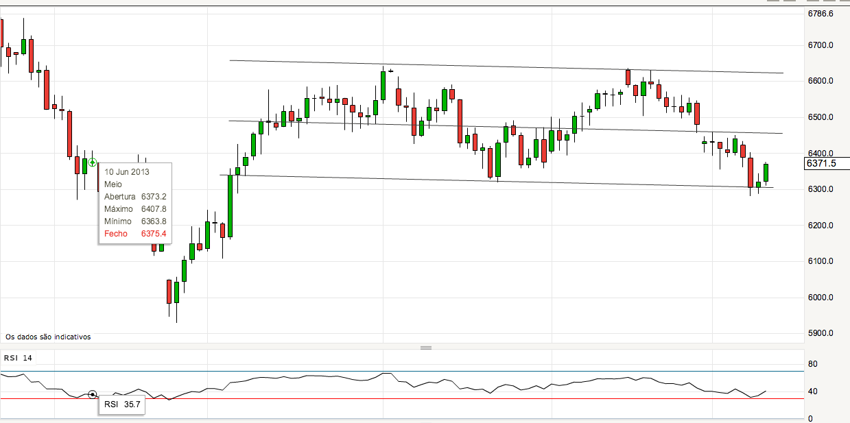Click the 6786.6 top price label

point(821,14)
